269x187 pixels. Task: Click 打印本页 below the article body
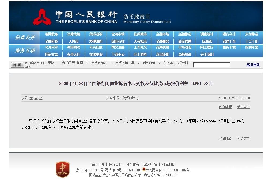(x=226, y=139)
